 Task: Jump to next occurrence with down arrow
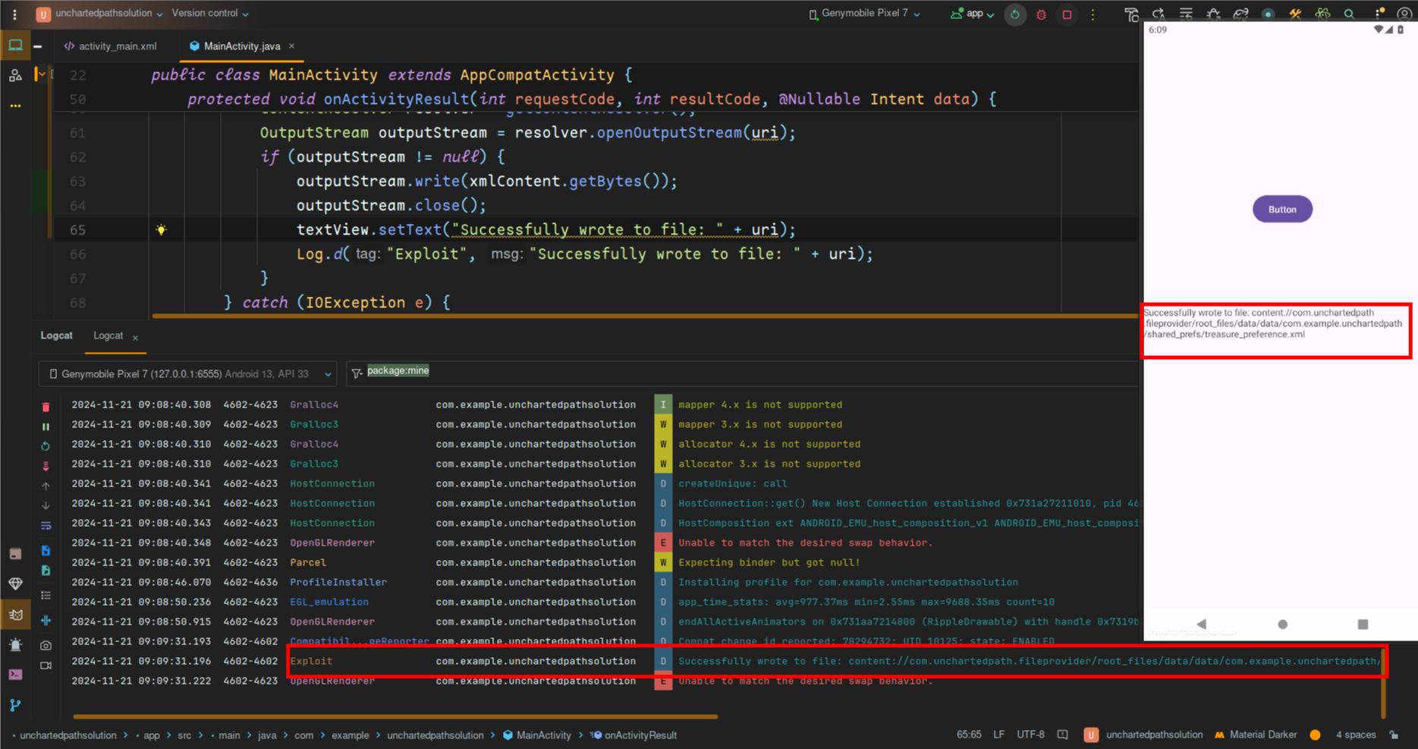46,505
